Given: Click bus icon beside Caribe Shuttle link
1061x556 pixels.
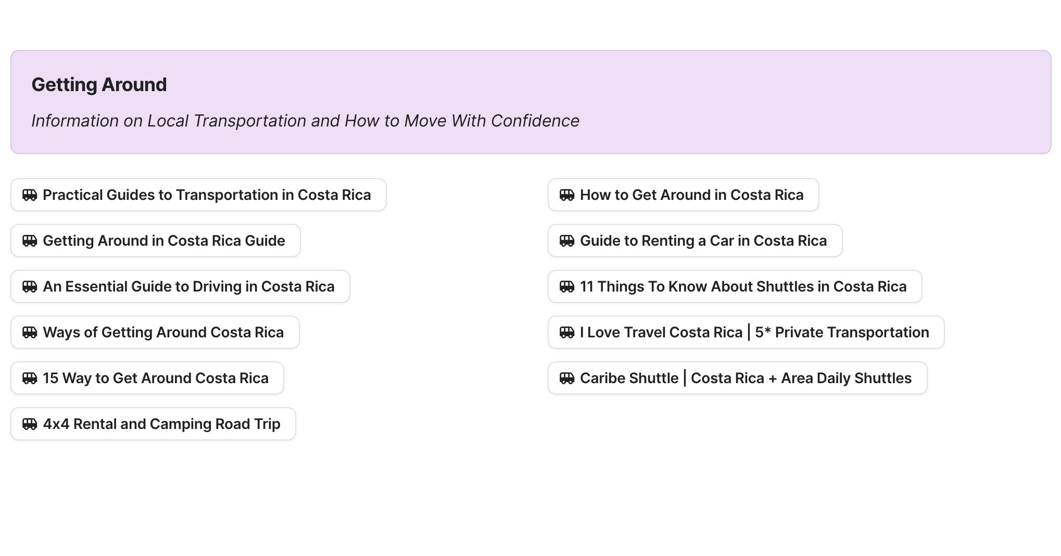Looking at the screenshot, I should pos(567,378).
